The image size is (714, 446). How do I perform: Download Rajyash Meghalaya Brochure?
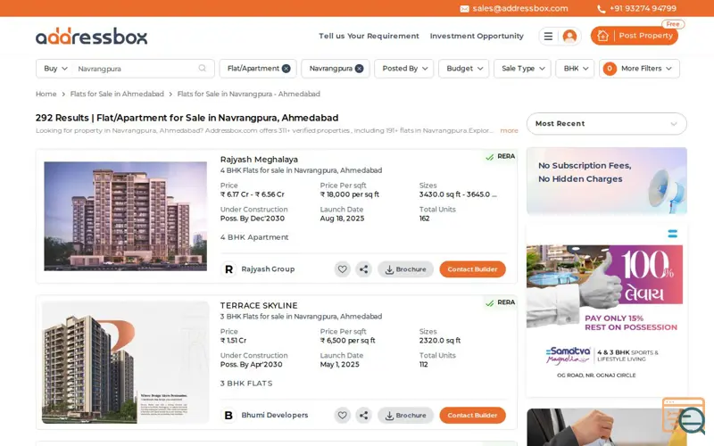[x=405, y=269]
